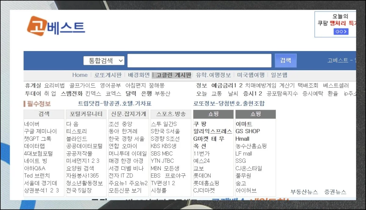Open the 네이버 link
The width and height of the screenshot is (366, 210).
[32, 124]
